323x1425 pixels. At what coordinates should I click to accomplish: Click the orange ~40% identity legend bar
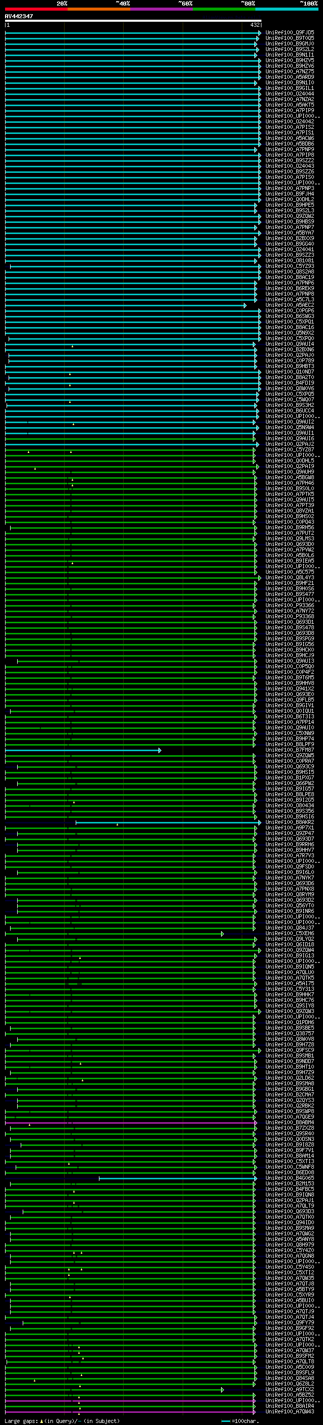(x=99, y=9)
